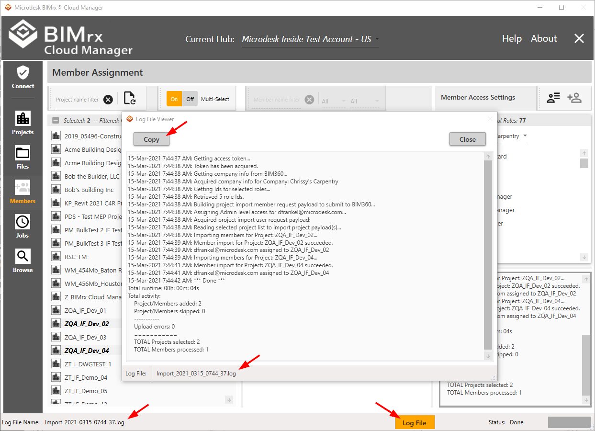Click the 'Member Access Settings' heading
The height and width of the screenshot is (431, 595).
coord(478,97)
